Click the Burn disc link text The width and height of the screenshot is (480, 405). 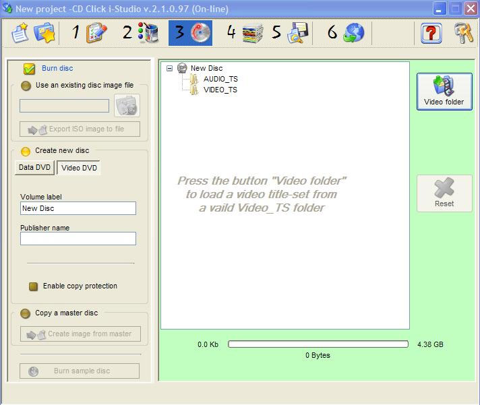point(57,68)
